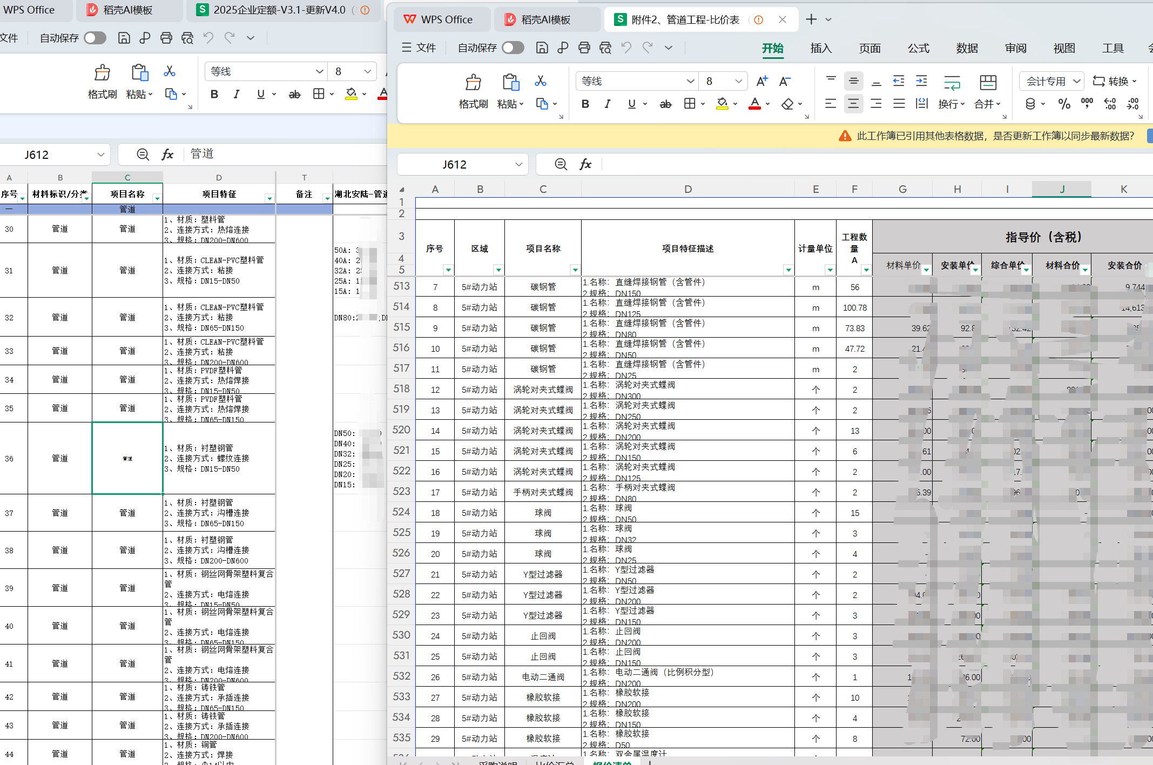
Task: Click Strikethrough icon in right window
Action: 665,104
